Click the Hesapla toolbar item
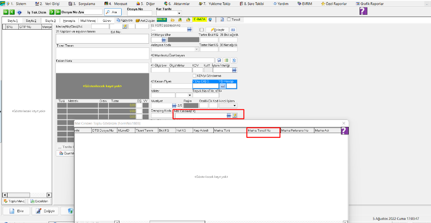431x223 pixels. click(x=69, y=21)
